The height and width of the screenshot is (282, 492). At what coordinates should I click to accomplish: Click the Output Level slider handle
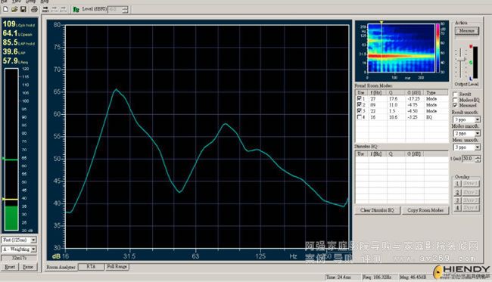[x=461, y=60]
